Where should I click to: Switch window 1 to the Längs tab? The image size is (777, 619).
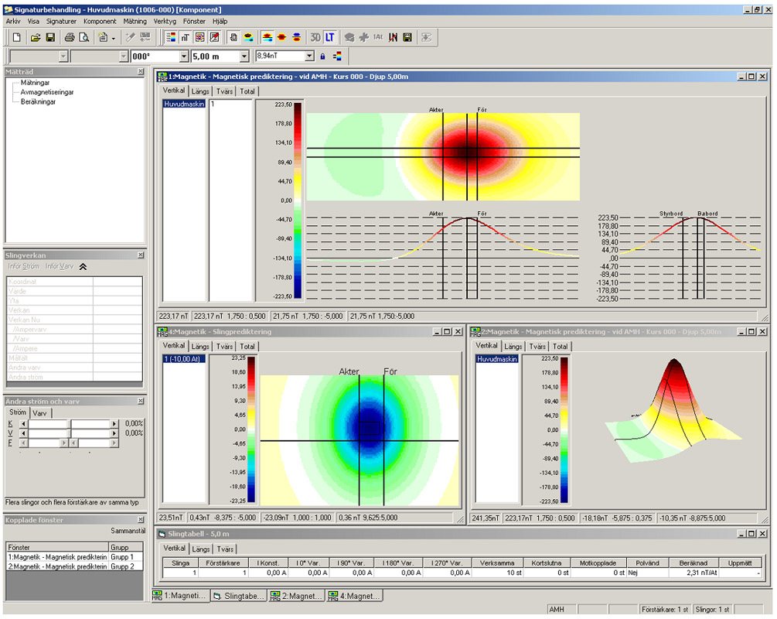point(200,91)
